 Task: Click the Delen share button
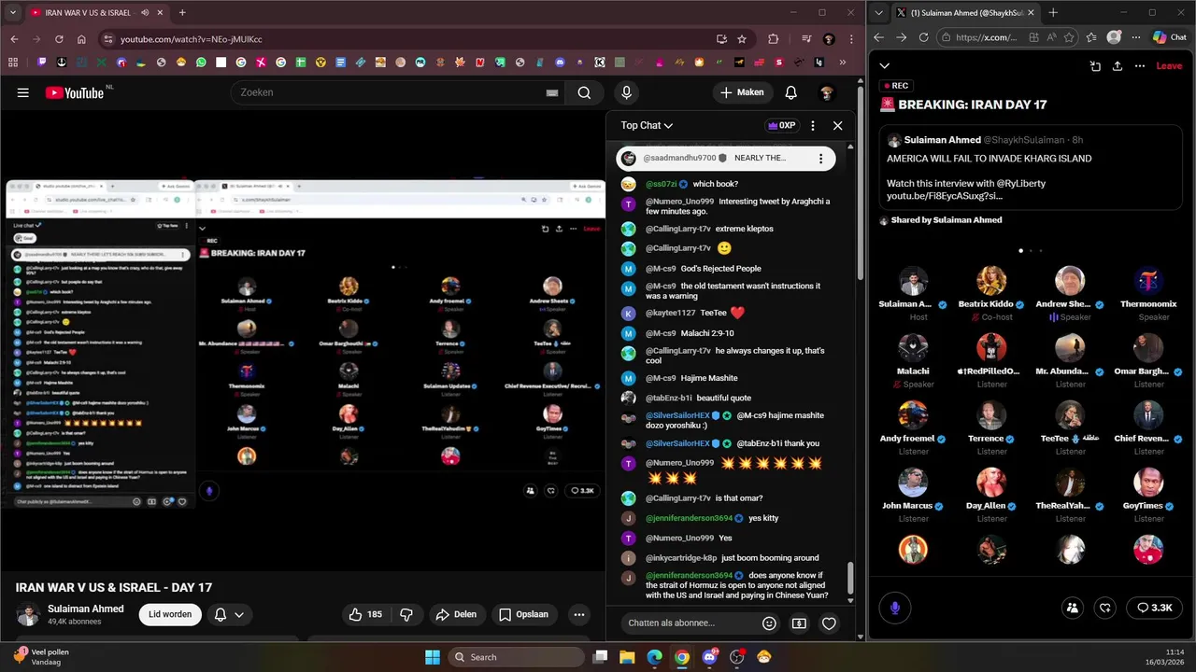tap(456, 614)
